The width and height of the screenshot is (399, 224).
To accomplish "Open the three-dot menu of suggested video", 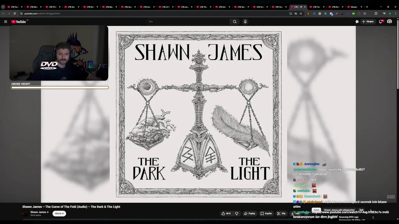I will coord(373,217).
